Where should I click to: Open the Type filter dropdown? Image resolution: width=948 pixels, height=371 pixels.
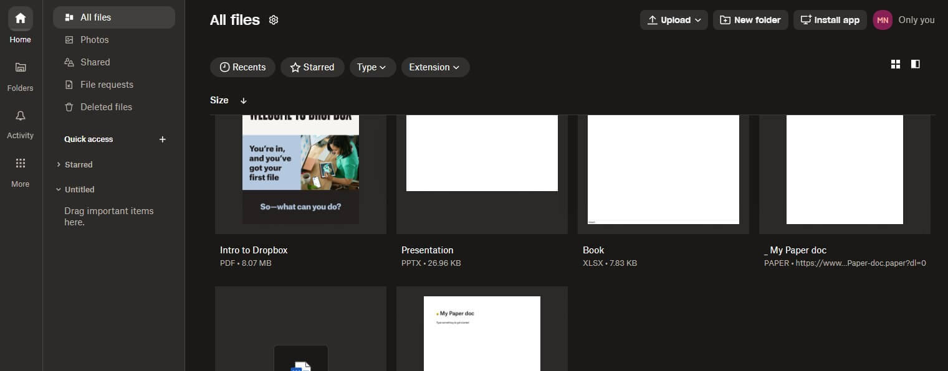coord(372,67)
